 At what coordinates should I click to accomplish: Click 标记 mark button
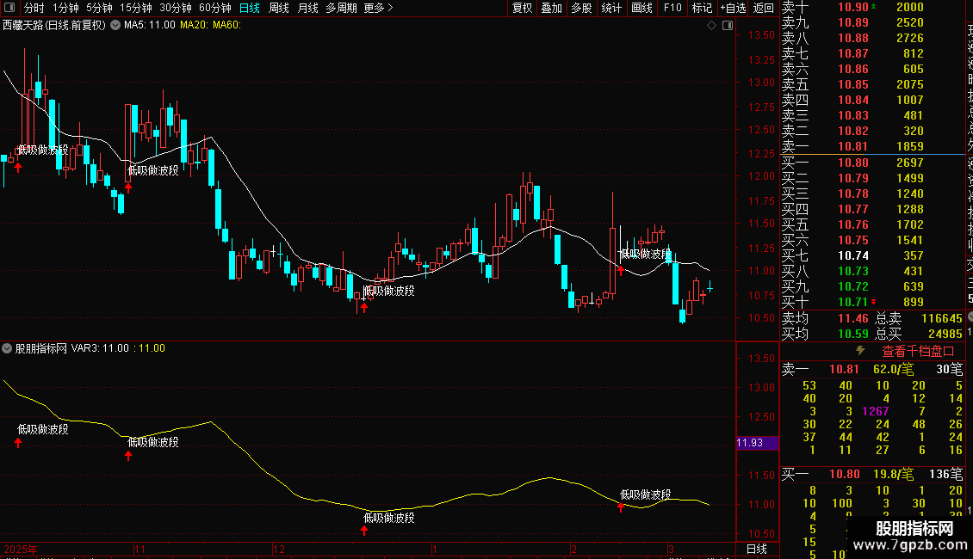pos(703,8)
